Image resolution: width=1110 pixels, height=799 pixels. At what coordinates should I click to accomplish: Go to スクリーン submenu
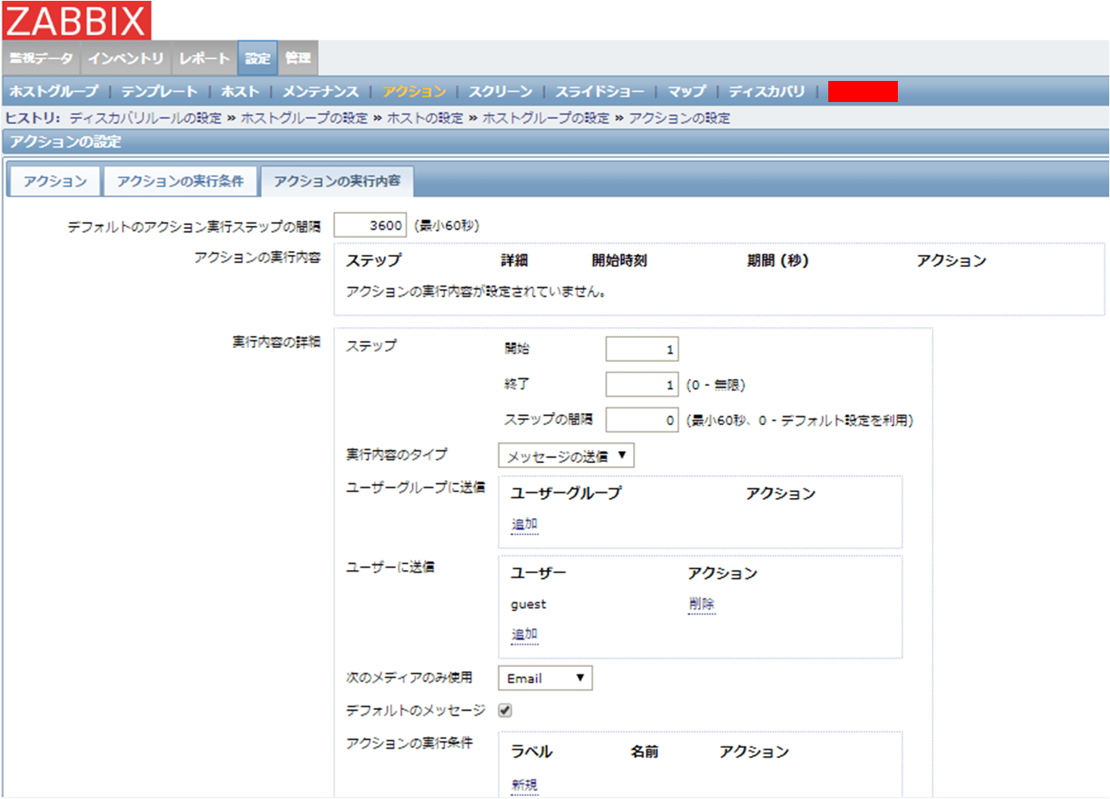(500, 91)
